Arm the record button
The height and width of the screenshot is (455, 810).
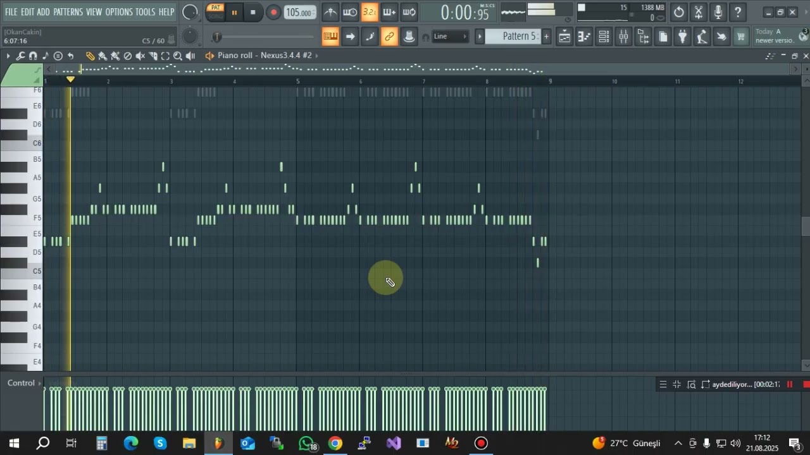[273, 12]
